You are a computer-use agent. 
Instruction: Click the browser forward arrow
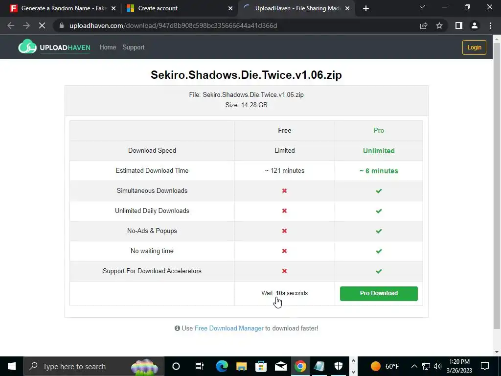click(26, 25)
